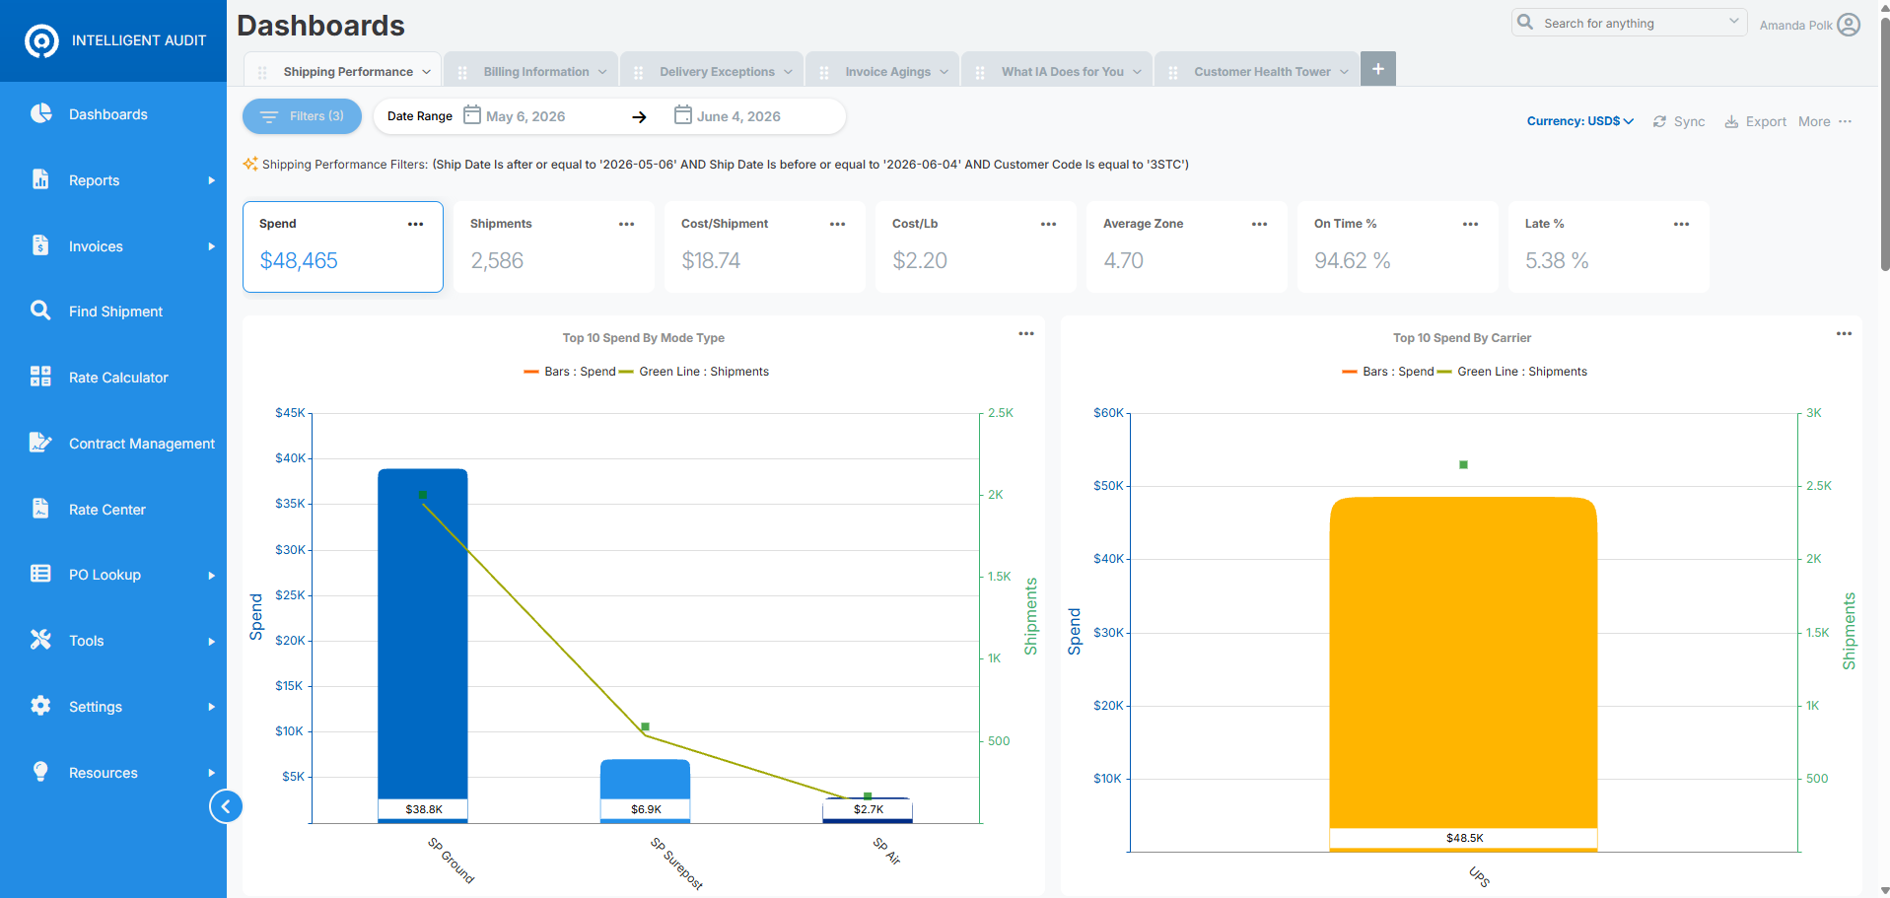Viewport: 1890px width, 898px height.
Task: Click the 94.62 % on time value
Action: coord(1353,260)
